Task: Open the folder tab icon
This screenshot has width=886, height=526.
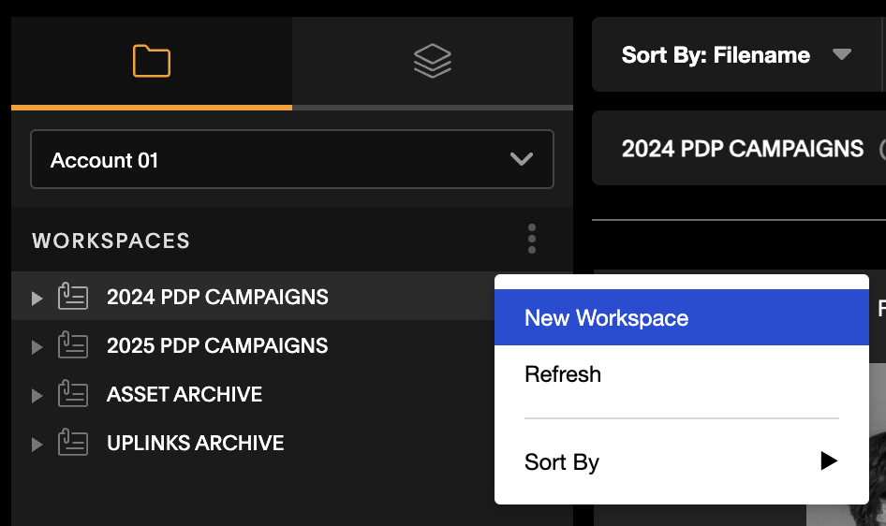Action: pyautogui.click(x=152, y=61)
